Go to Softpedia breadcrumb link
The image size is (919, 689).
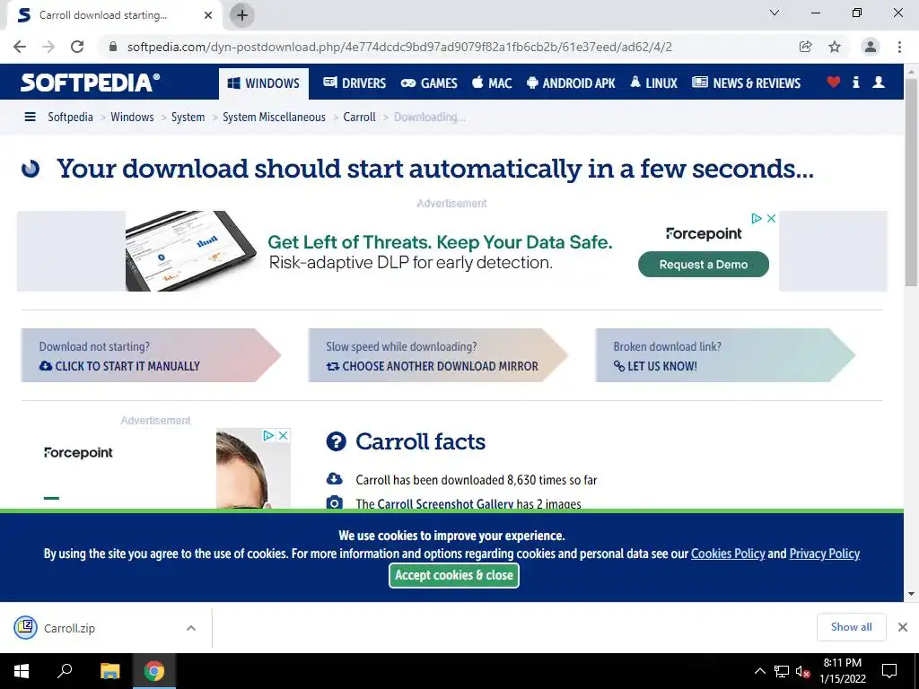[x=70, y=117]
